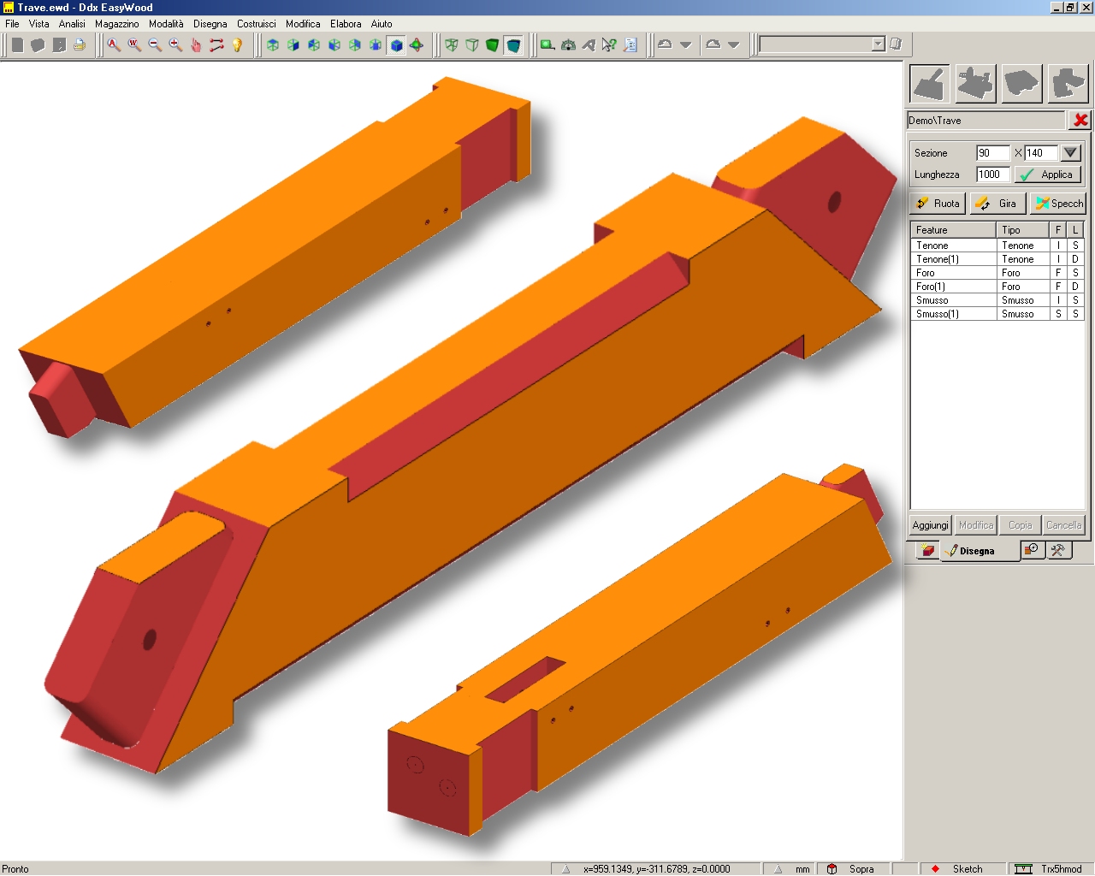
Task: Toggle the highlighted blue isometric cube view
Action: (396, 45)
